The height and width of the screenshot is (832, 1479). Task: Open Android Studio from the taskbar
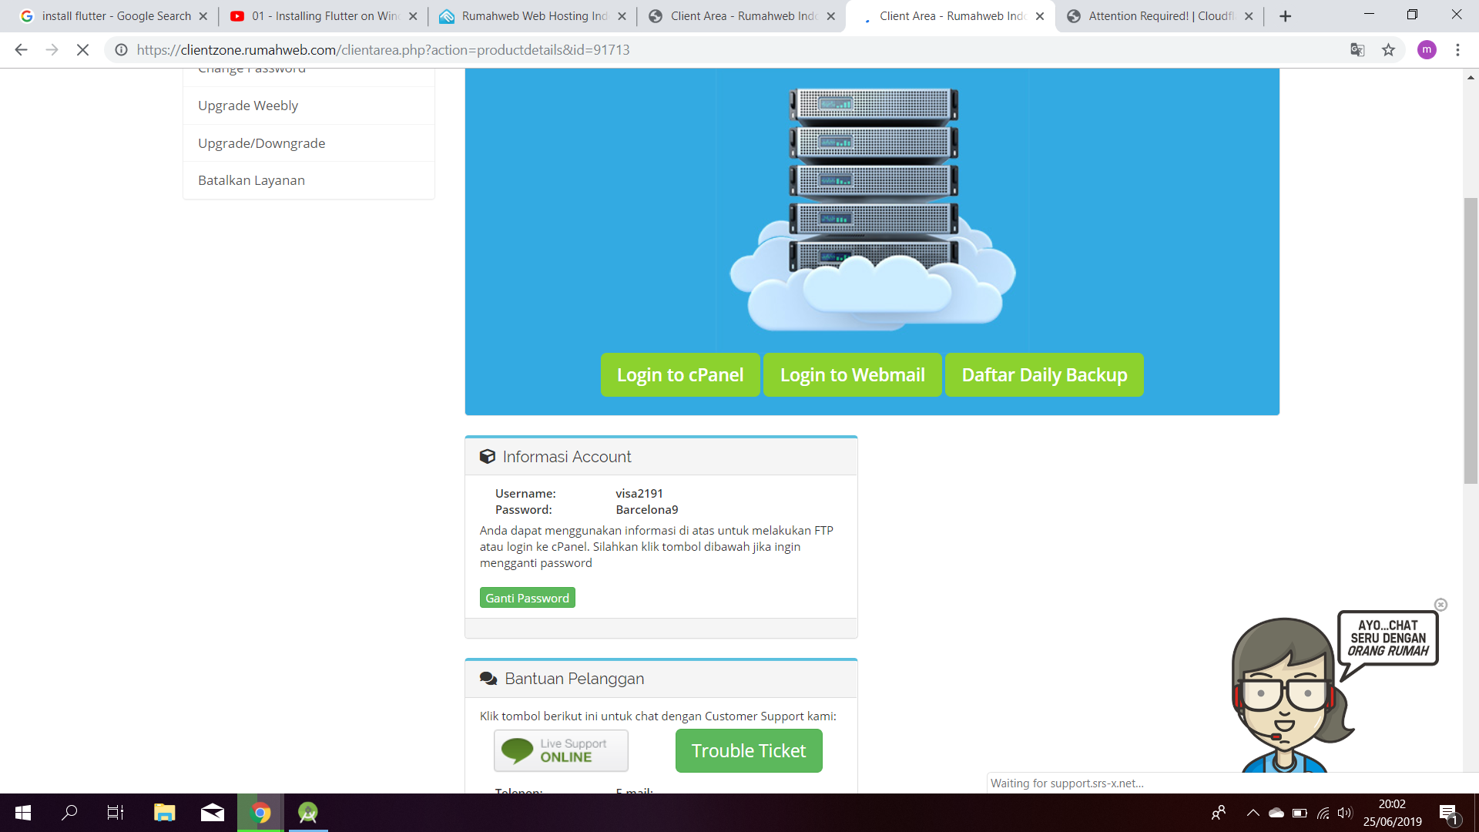pos(307,813)
